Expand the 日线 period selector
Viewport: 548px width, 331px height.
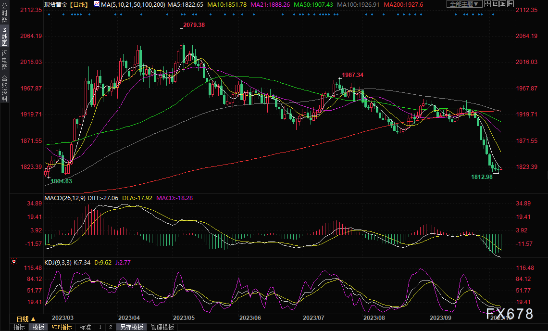(25, 318)
